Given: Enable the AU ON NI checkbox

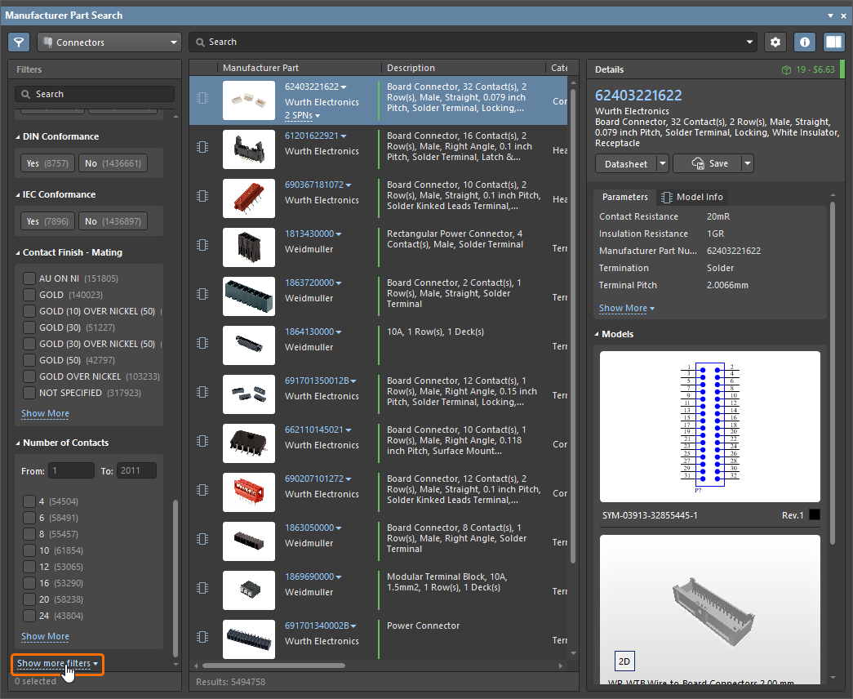Looking at the screenshot, I should coord(29,278).
